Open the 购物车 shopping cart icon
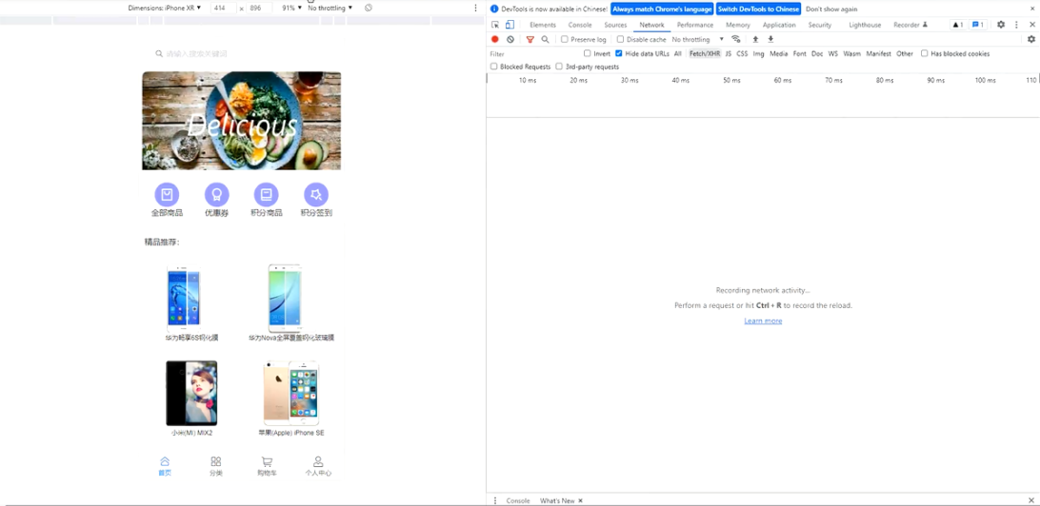This screenshot has width=1040, height=506. click(x=267, y=461)
